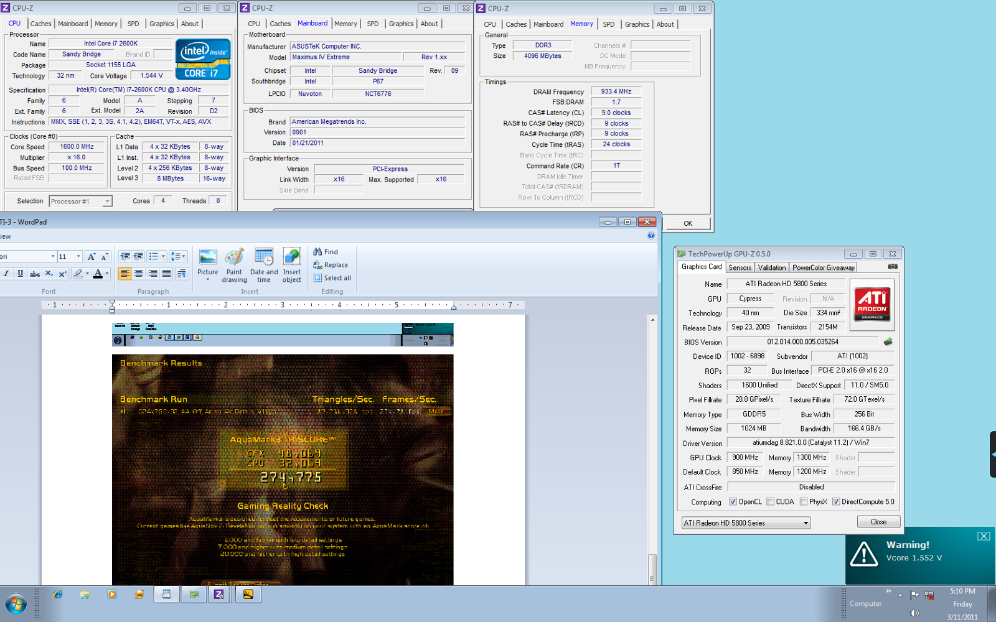Increase paragraph indent in WordPad
The width and height of the screenshot is (996, 622).
tap(138, 256)
